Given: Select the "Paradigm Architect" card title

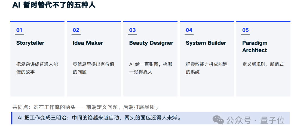Looking at the screenshot, I should pyautogui.click(x=255, y=47).
